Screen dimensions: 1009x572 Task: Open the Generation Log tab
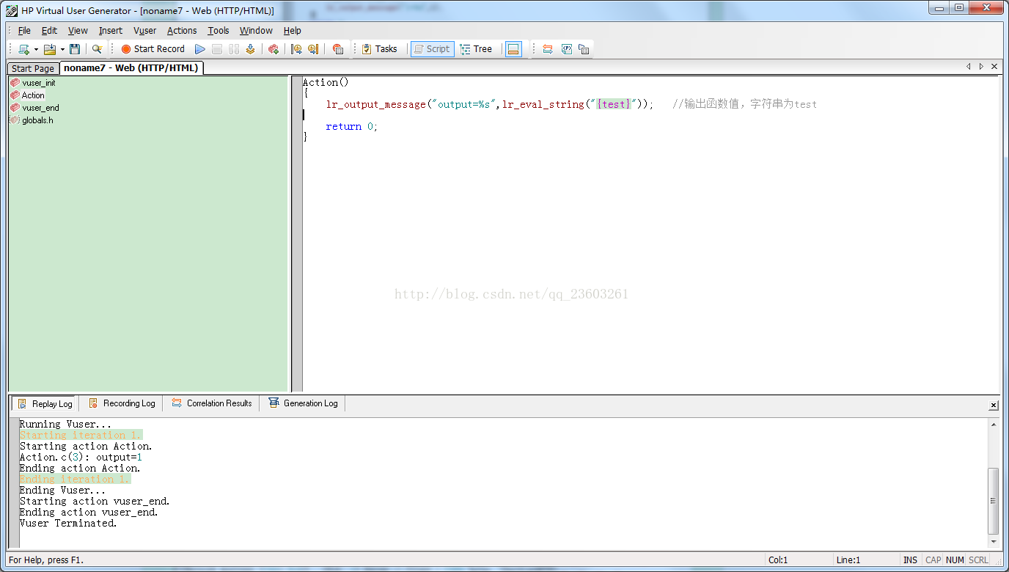[x=303, y=403]
